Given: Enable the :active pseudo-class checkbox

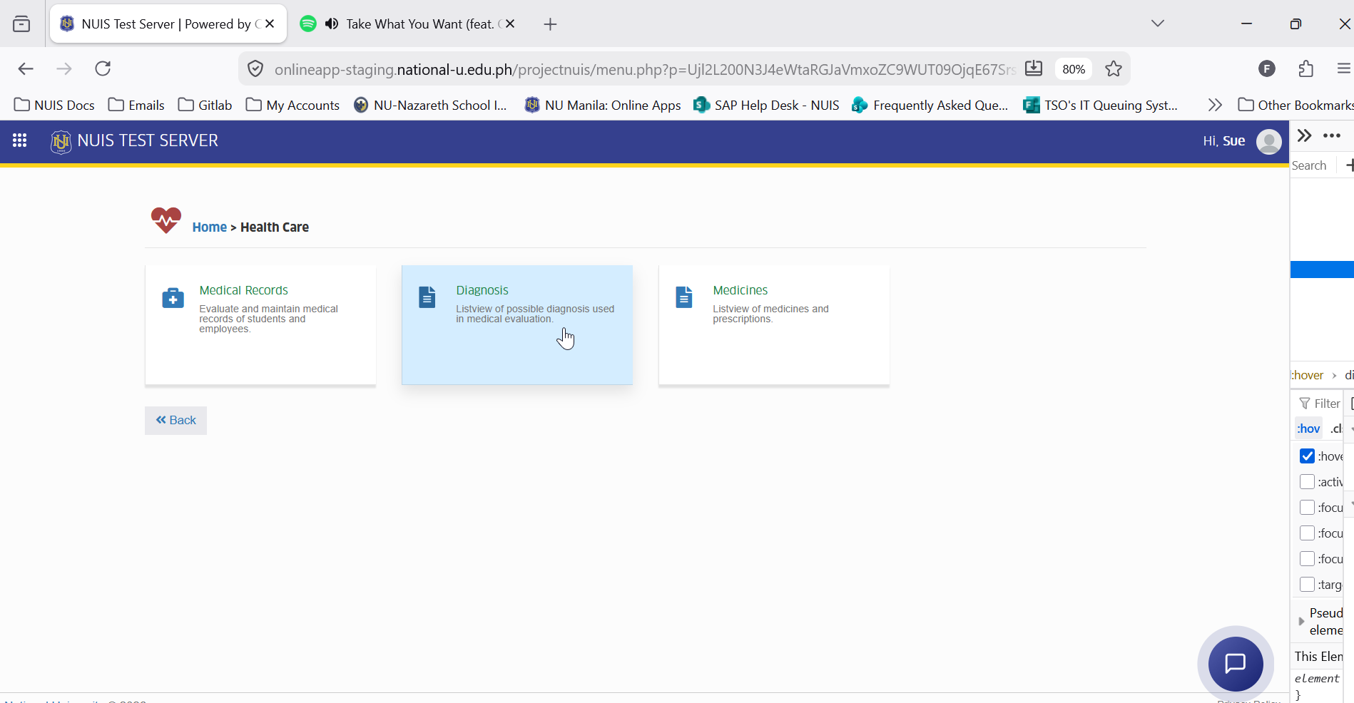Looking at the screenshot, I should click(x=1307, y=482).
